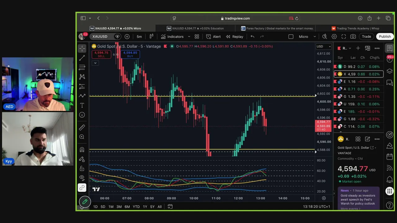The width and height of the screenshot is (397, 223).
Task: Open watchlist more options menu
Action: [x=377, y=48]
